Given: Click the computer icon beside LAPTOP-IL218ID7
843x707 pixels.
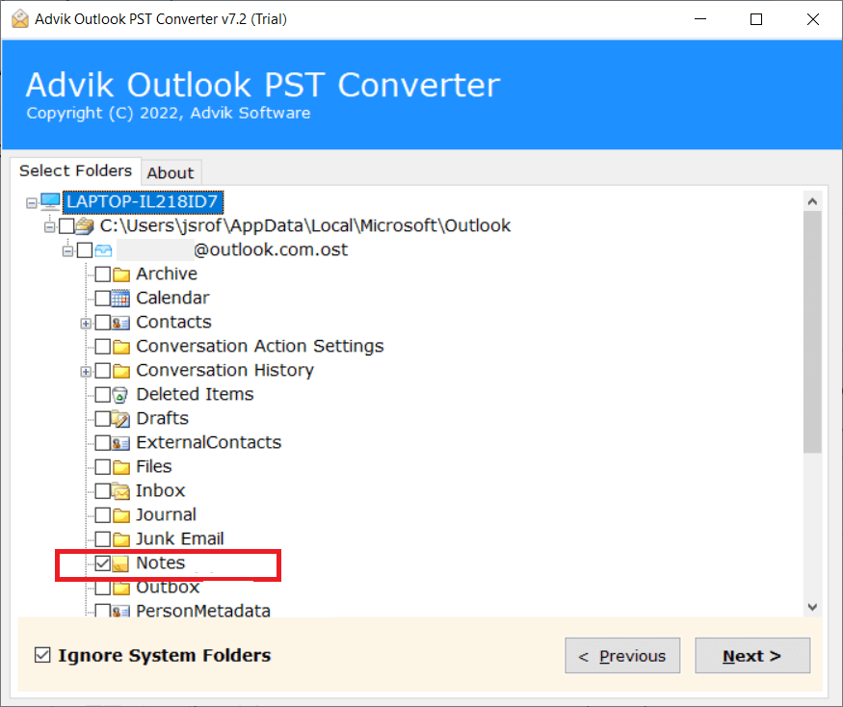Looking at the screenshot, I should tap(50, 202).
